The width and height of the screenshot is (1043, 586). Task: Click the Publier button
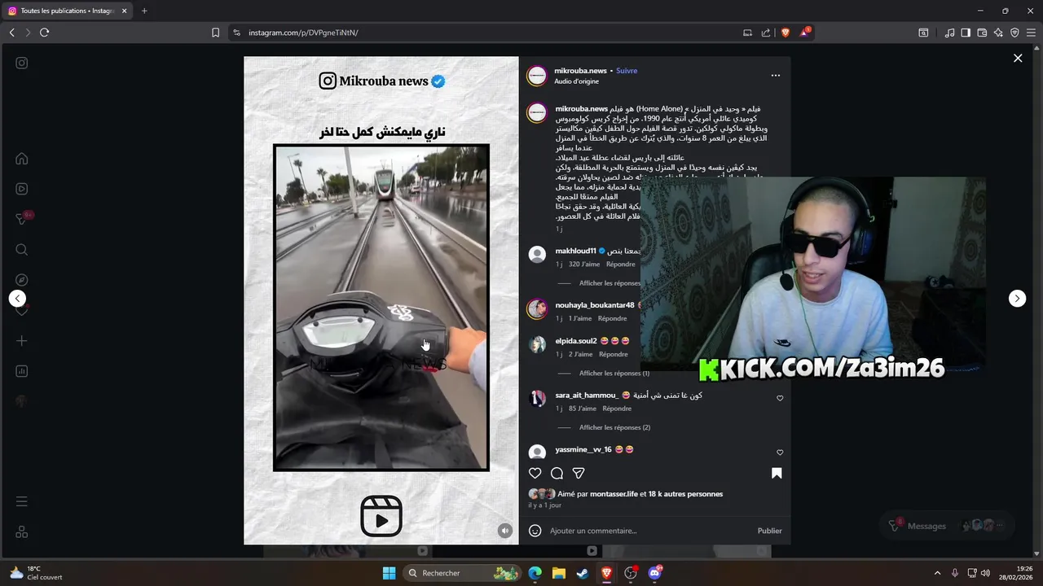(x=769, y=531)
